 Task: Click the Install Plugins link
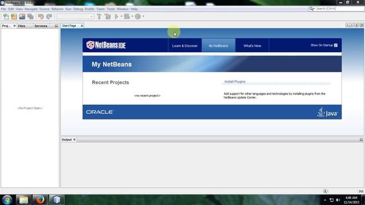(235, 81)
